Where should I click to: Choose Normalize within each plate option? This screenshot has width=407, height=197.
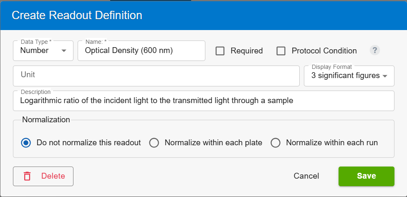click(154, 143)
